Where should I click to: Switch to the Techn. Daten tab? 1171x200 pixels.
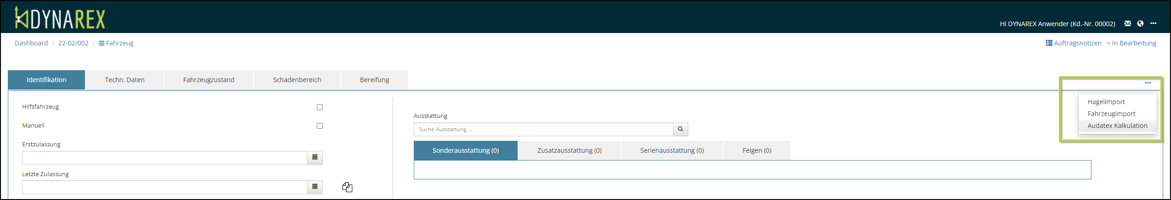pyautogui.click(x=125, y=80)
